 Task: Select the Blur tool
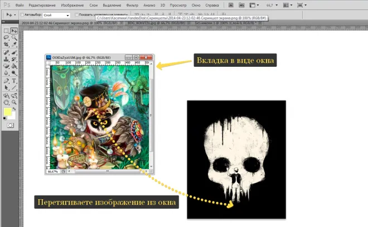[6, 73]
